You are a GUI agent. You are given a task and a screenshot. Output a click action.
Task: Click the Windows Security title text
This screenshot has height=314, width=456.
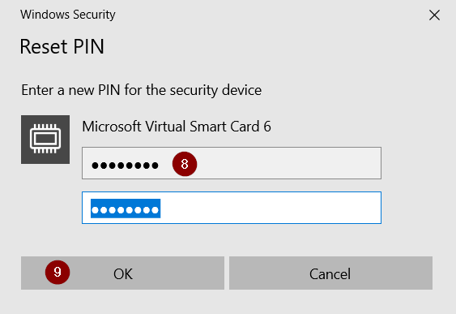pyautogui.click(x=68, y=15)
